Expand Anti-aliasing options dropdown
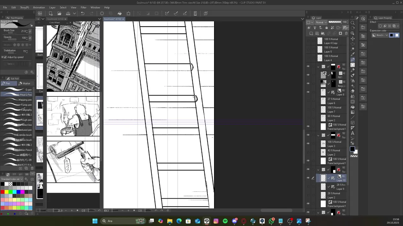 31,45
